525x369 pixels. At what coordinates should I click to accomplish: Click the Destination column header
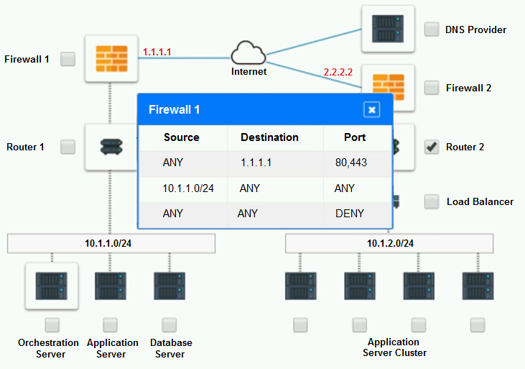tap(269, 137)
